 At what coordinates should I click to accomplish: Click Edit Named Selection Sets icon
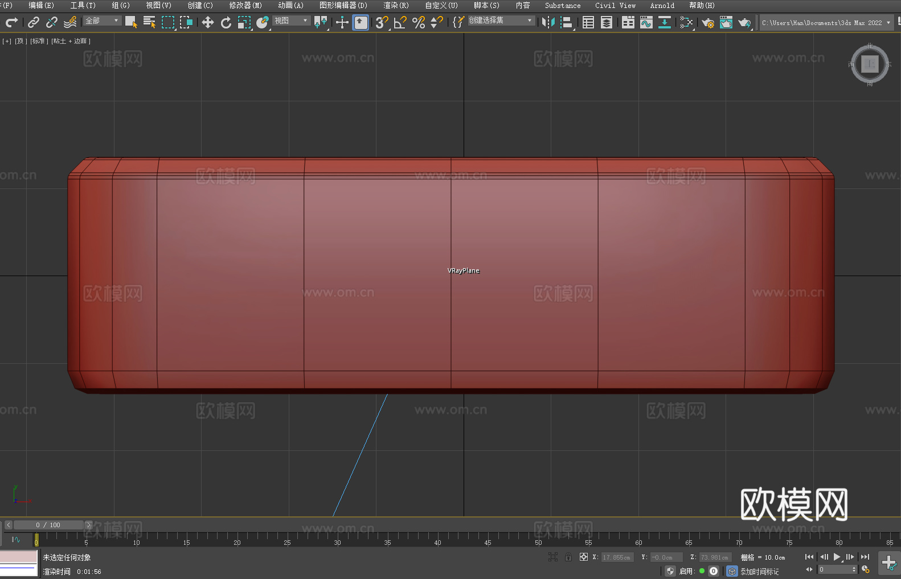458,22
